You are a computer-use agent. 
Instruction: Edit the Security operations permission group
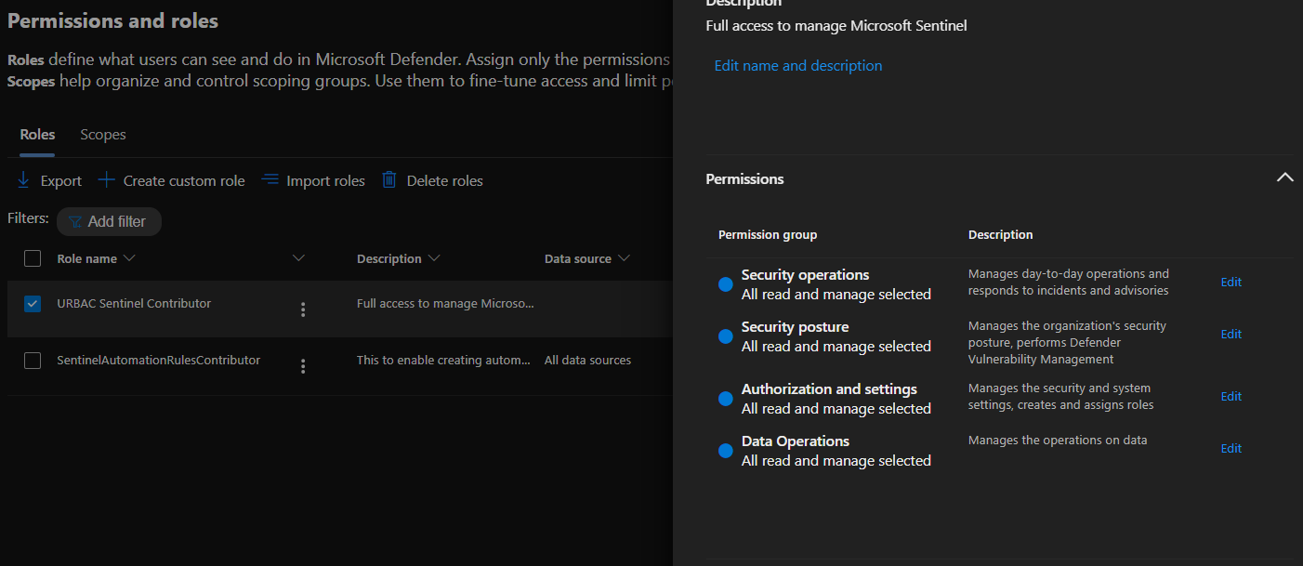click(1231, 282)
